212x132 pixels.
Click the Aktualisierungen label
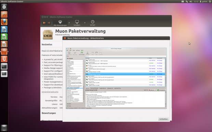point(50,108)
